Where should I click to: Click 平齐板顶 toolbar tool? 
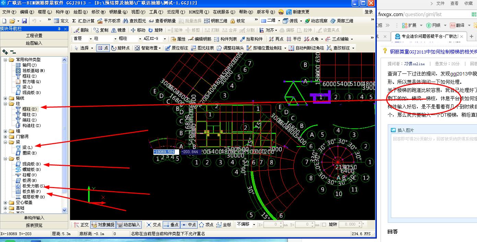tap(109, 21)
